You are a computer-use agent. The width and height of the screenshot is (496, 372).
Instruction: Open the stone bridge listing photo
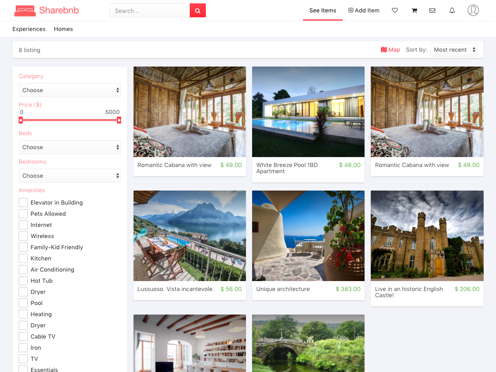(x=308, y=343)
